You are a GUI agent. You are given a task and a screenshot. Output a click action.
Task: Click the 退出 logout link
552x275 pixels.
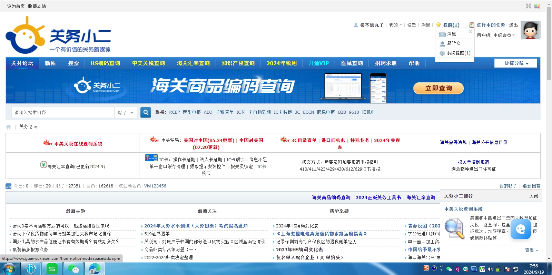(513, 25)
